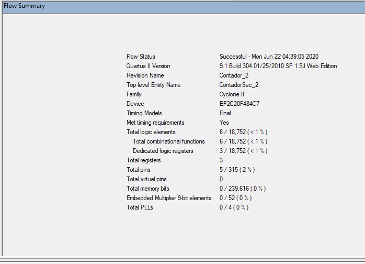Select the Dedicated logic registers label
Screen dimensions: 365x264
[x=163, y=151]
